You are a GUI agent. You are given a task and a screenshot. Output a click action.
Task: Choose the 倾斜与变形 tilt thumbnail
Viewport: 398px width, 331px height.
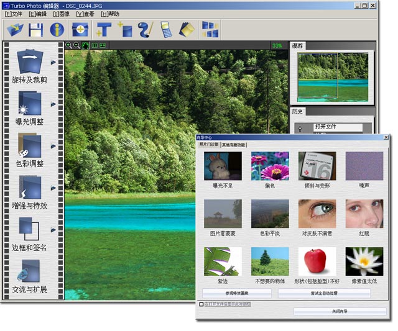[x=317, y=166]
